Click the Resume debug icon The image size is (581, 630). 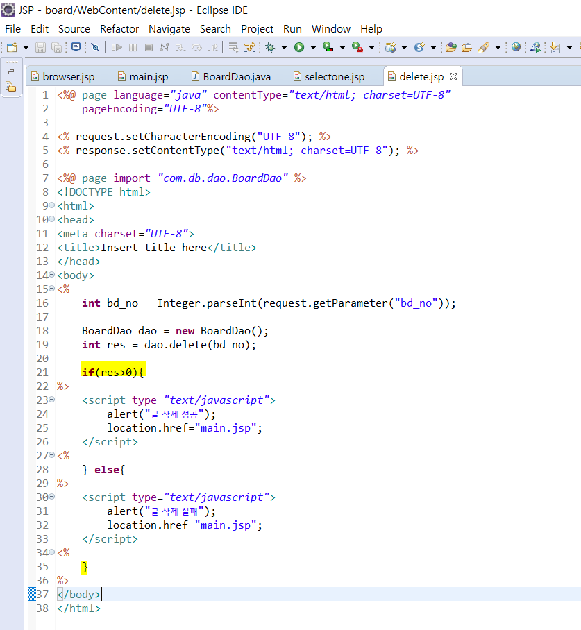pos(117,47)
